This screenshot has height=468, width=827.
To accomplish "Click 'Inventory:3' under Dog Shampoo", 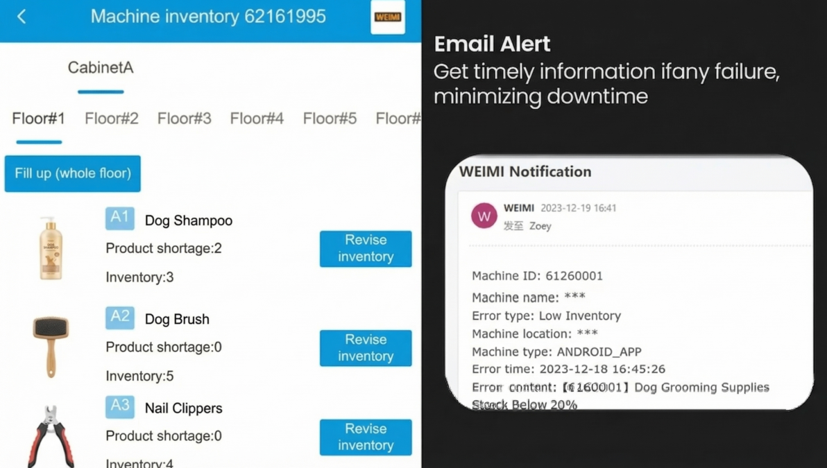I will pyautogui.click(x=139, y=277).
